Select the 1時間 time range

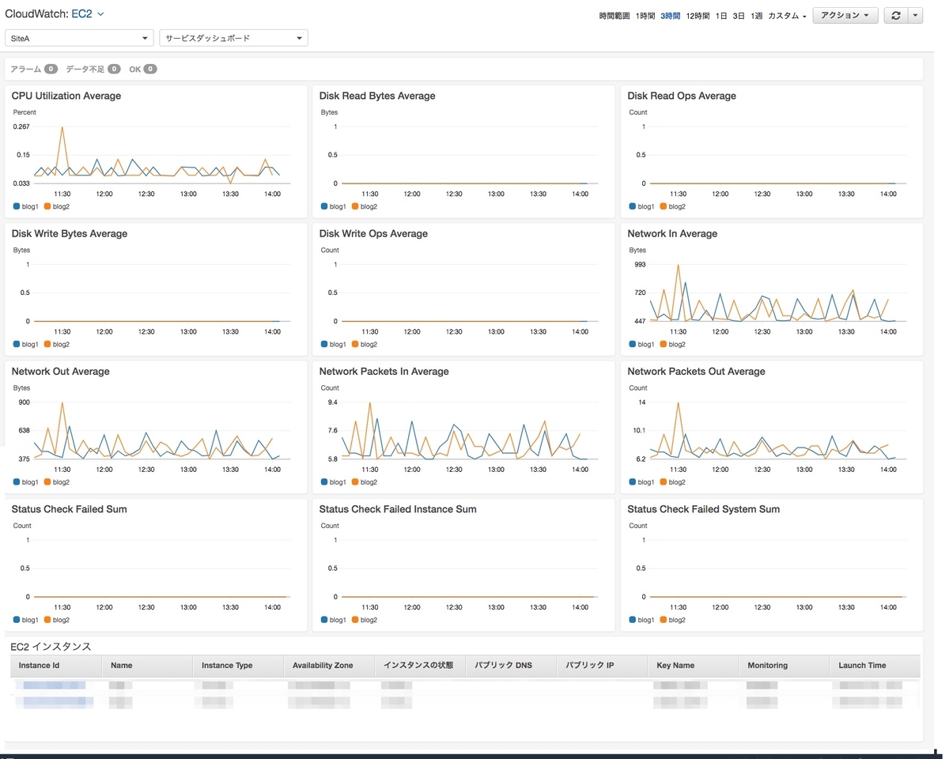(x=645, y=16)
